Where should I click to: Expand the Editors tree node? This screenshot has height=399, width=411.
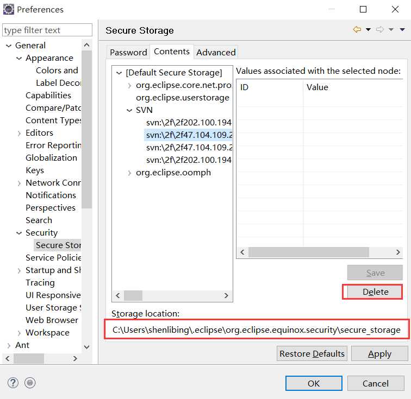19,133
